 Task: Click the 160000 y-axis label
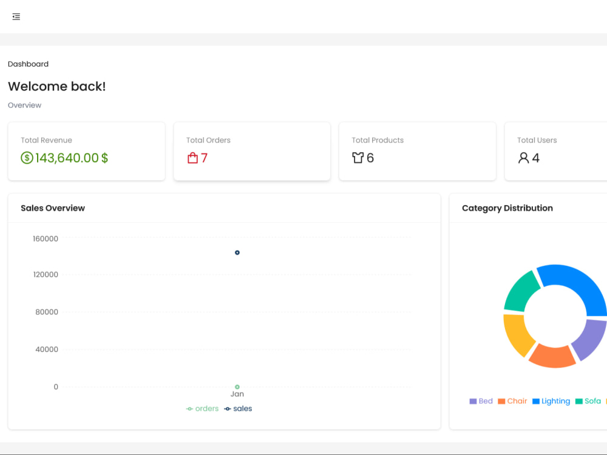[x=46, y=238]
